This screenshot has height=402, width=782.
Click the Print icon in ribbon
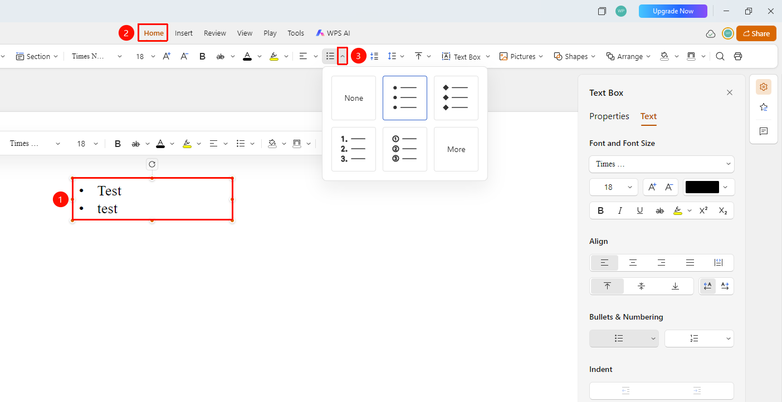pos(738,56)
